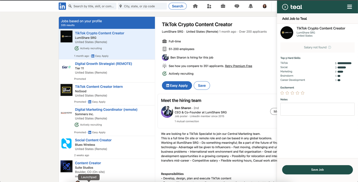
Task: Focus the job title search field
Action: (92, 6)
